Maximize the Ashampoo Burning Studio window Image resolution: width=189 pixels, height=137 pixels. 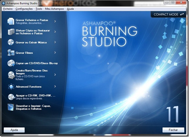(x=173, y=2)
